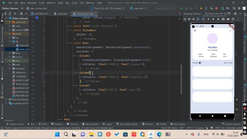This screenshot has width=247, height=139.
Task: Open Logcat tool window
Action: point(107,124)
